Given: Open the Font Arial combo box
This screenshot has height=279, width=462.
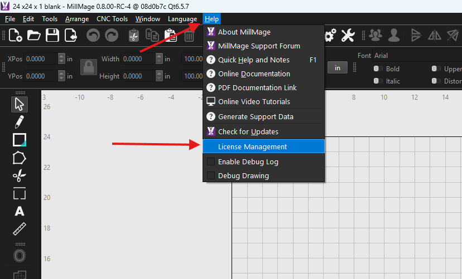Looking at the screenshot, I should pos(417,56).
